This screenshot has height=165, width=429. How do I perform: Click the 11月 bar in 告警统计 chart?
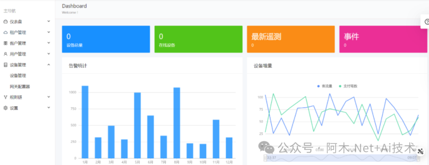click(x=216, y=139)
